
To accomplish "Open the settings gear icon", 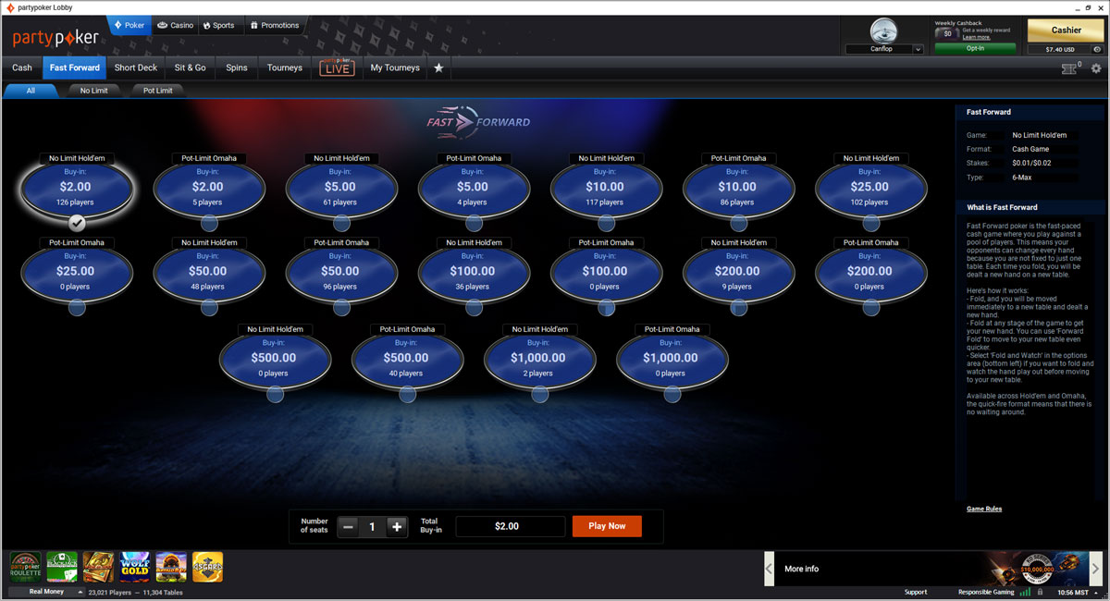I will coord(1096,68).
